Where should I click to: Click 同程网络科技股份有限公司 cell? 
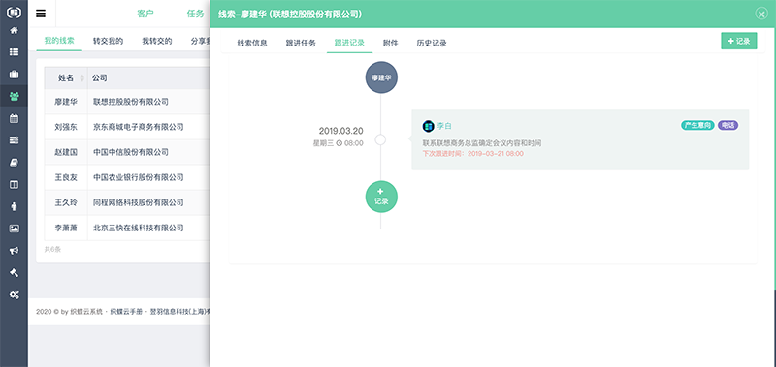tap(139, 202)
